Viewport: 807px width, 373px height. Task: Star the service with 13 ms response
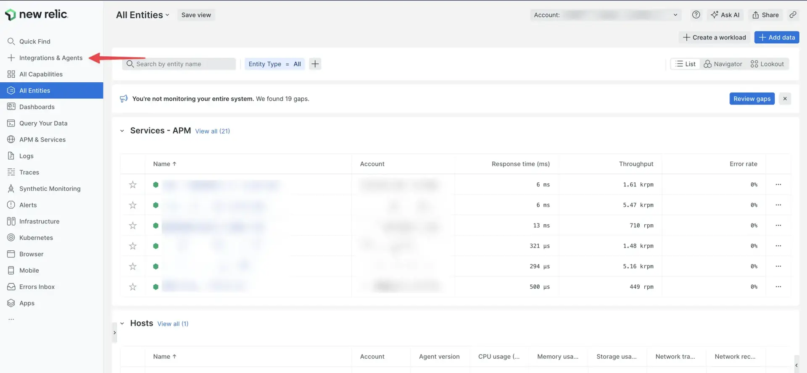click(133, 226)
